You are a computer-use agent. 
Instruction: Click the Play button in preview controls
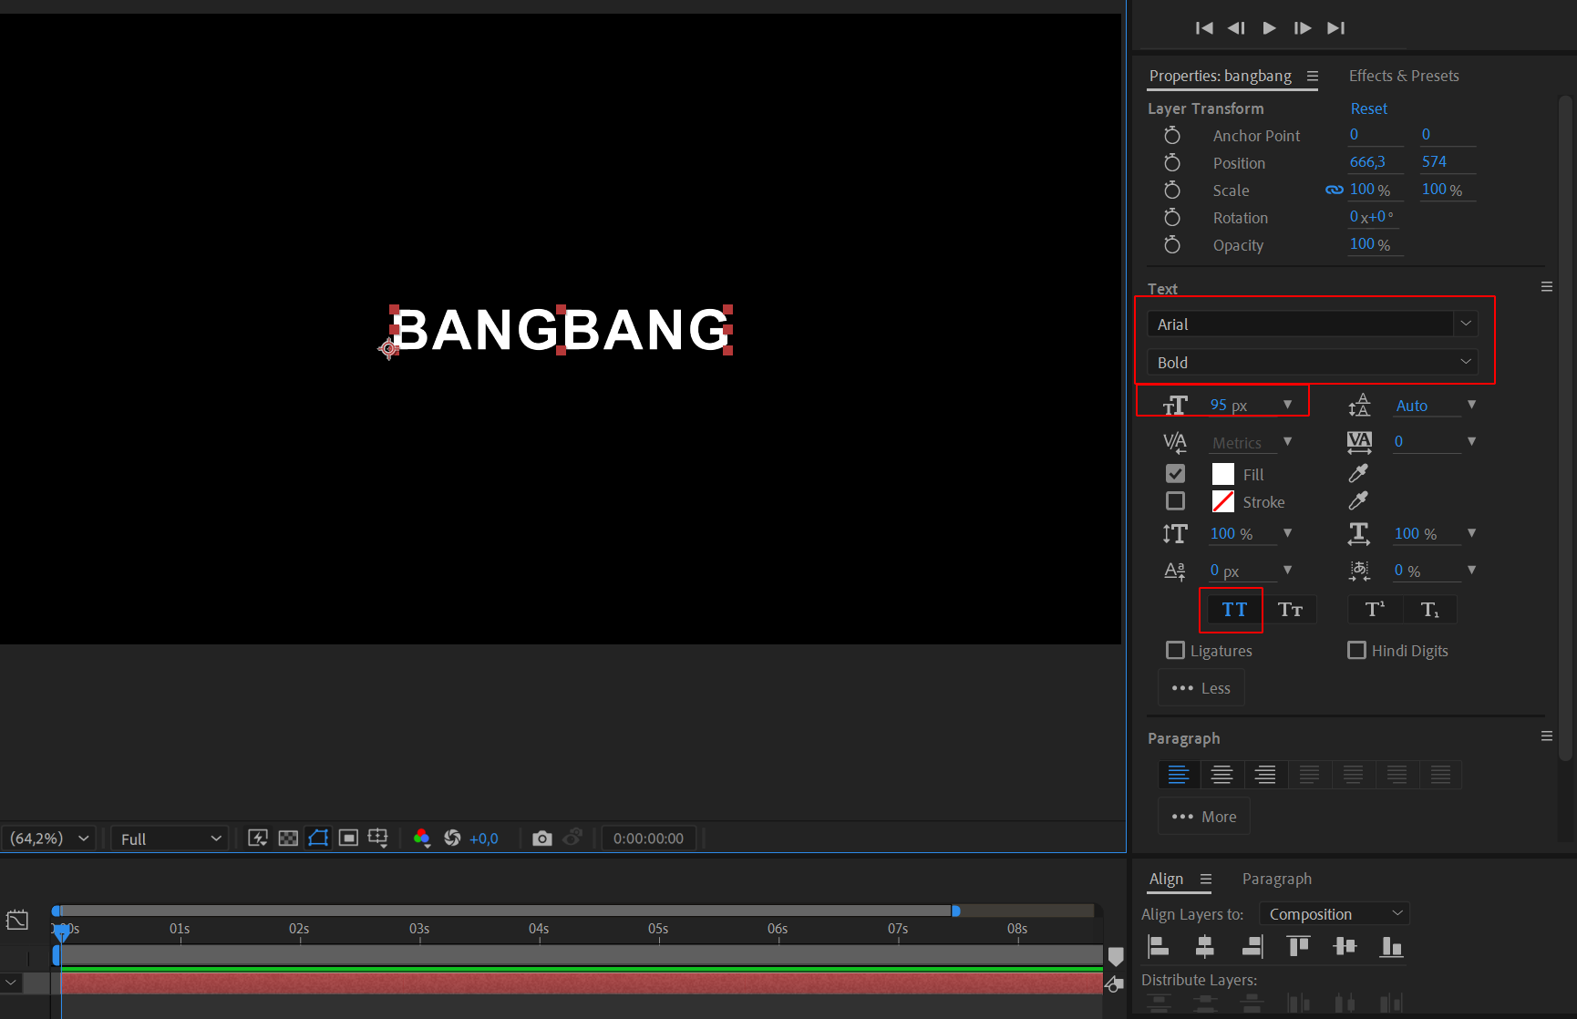(1269, 28)
